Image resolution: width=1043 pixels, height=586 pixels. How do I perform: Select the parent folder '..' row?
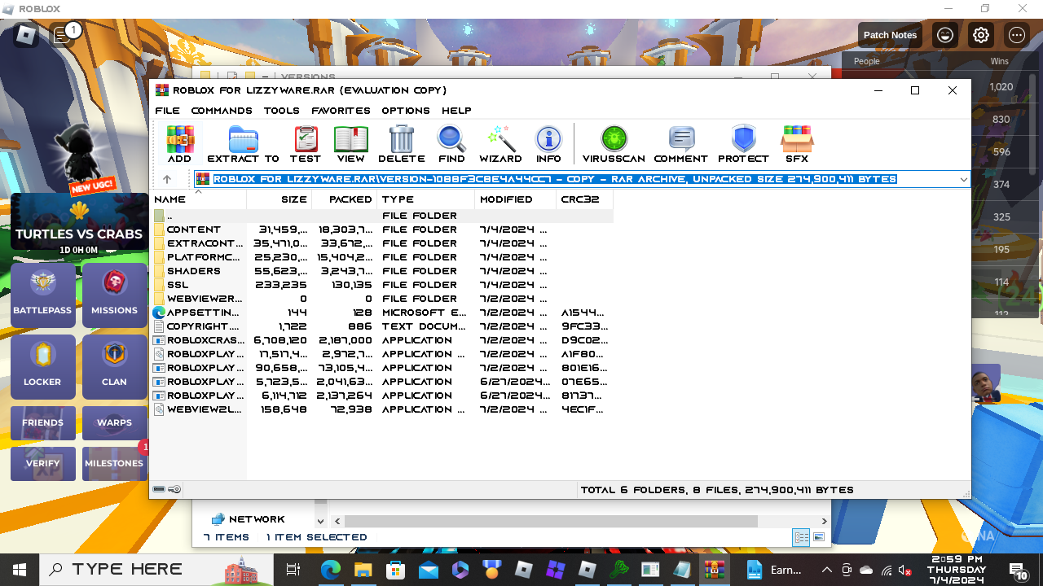[383, 216]
